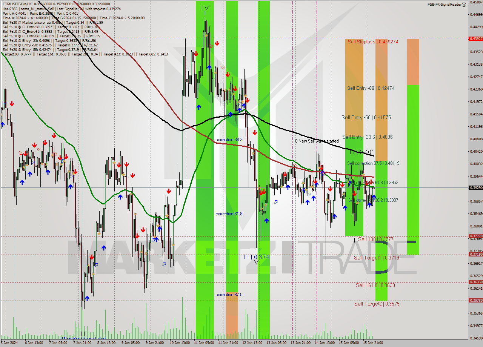The image size is (483, 347).
Task: Click the '6 Jan 13:00' time axis label
Action: (35, 343)
